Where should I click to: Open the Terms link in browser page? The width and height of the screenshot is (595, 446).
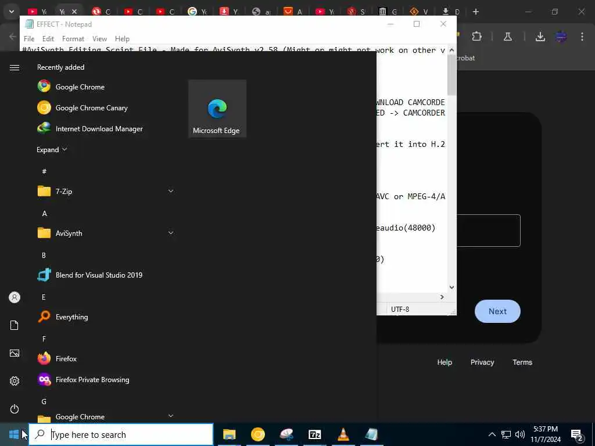(522, 362)
